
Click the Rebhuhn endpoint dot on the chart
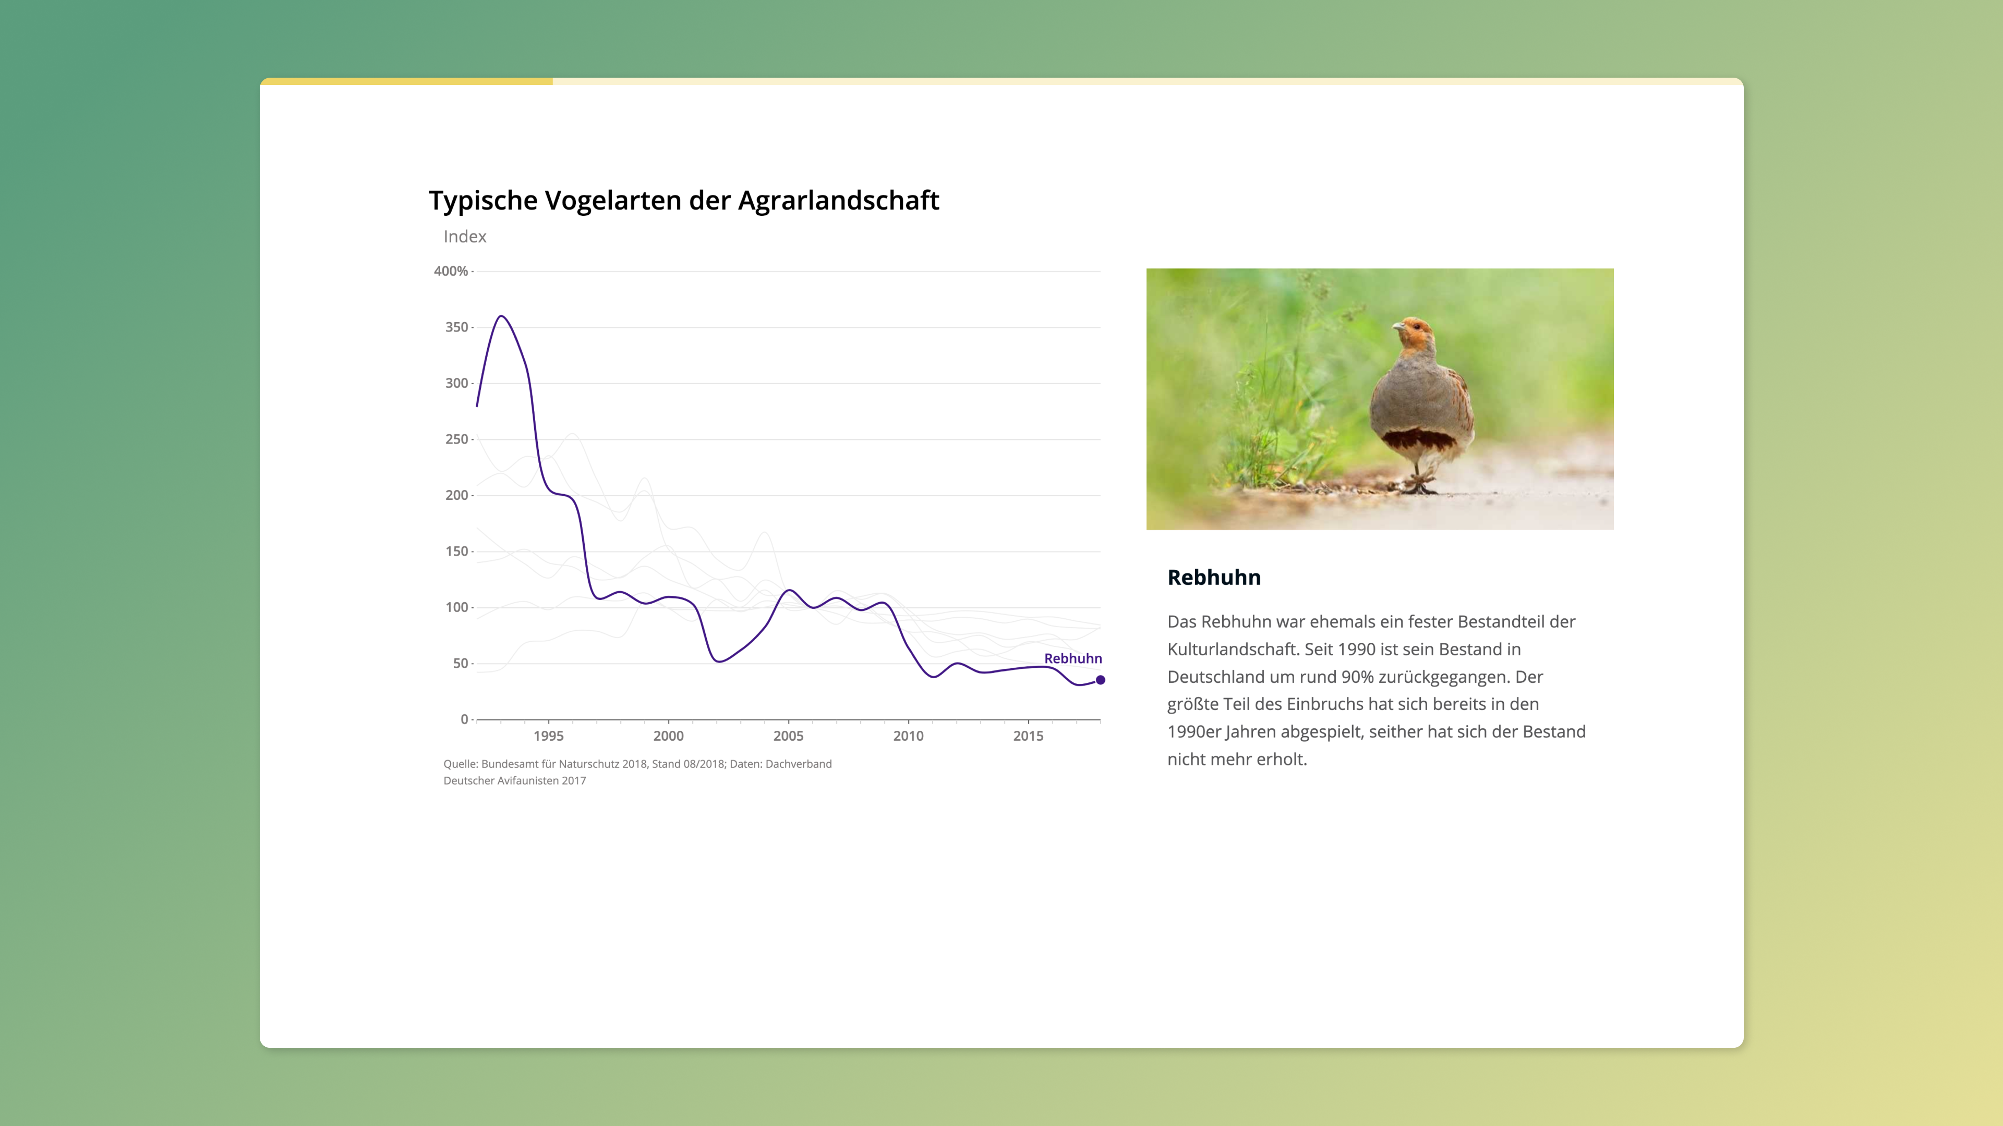(x=1100, y=680)
